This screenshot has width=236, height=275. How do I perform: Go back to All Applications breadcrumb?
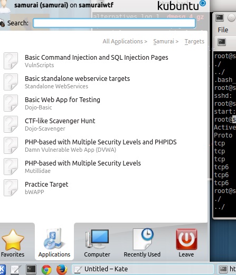pyautogui.click(x=125, y=41)
